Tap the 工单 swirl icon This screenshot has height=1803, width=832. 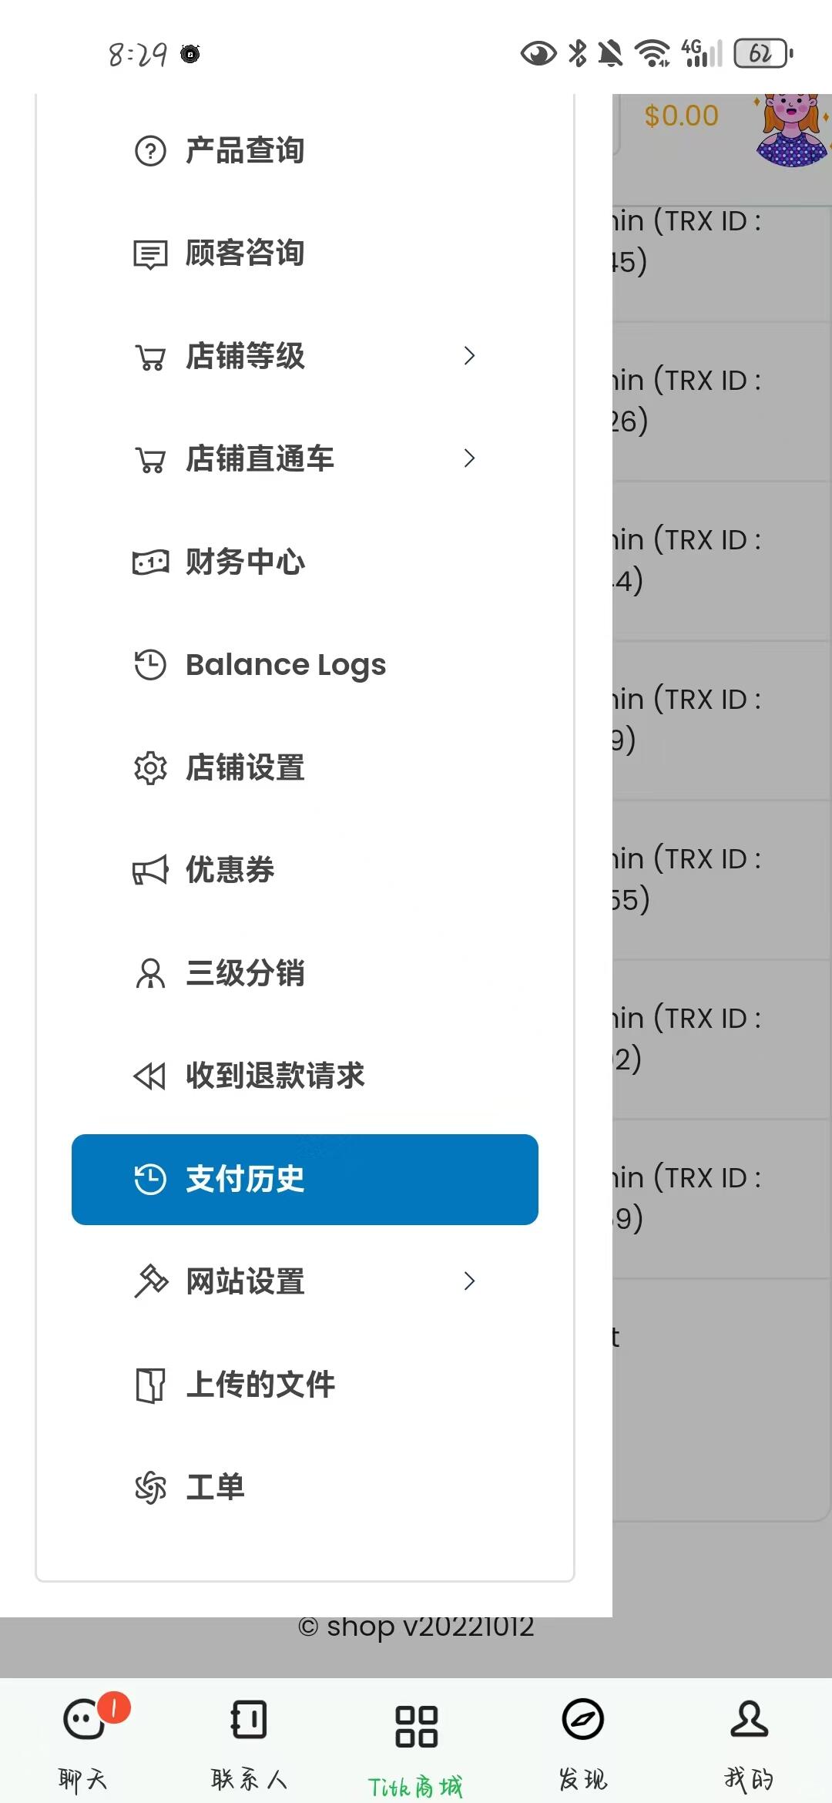[x=150, y=1487]
